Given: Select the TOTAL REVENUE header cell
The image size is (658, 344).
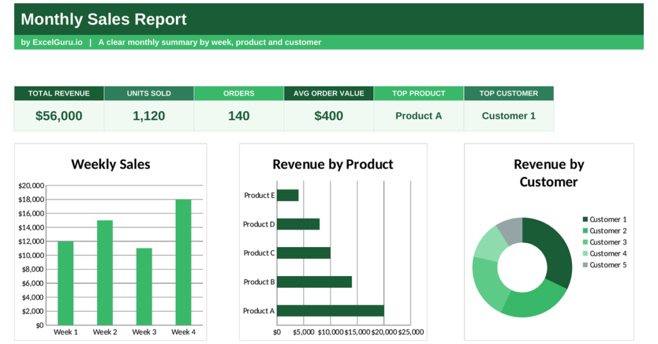Looking at the screenshot, I should [58, 94].
